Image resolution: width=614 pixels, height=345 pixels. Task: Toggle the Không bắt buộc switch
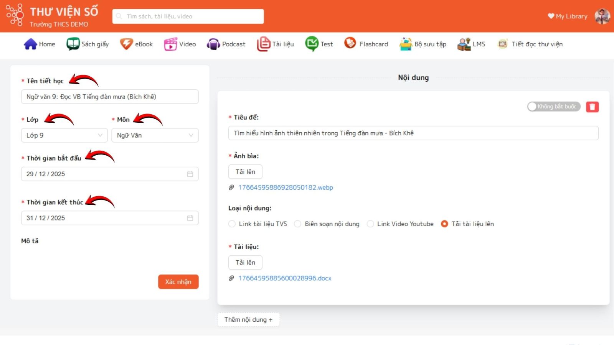tap(553, 107)
